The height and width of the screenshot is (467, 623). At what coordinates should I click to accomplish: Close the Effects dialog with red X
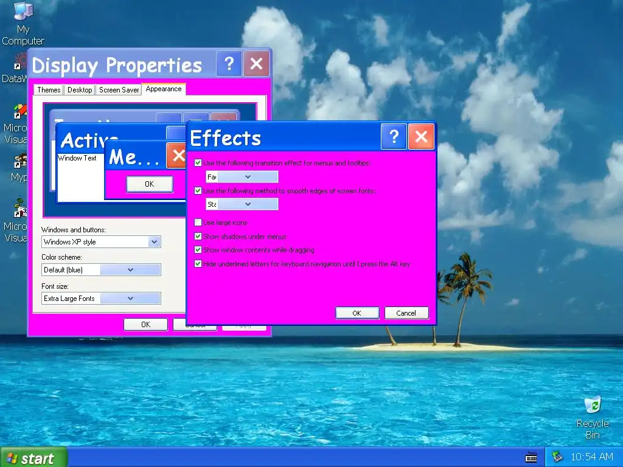(421, 137)
